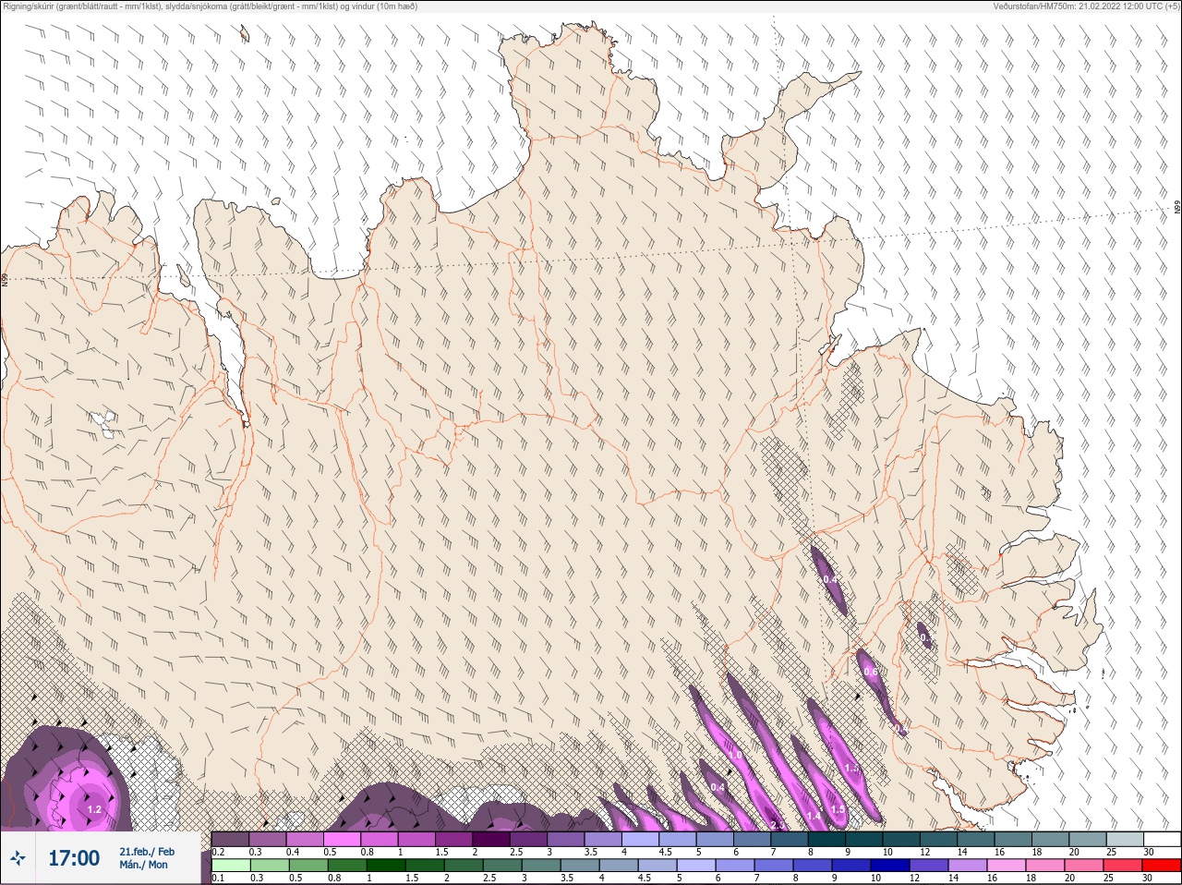The height and width of the screenshot is (885, 1182).
Task: Click the map title starting 'Rigning/skúrir'
Action: pyautogui.click(x=211, y=6)
